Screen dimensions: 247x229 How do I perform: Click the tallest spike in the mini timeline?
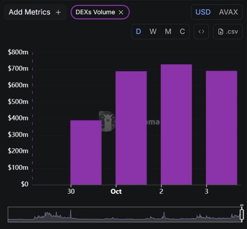(x=71, y=214)
